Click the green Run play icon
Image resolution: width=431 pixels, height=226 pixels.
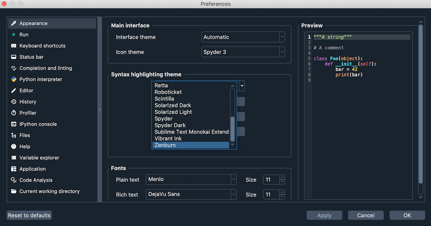tap(14, 35)
